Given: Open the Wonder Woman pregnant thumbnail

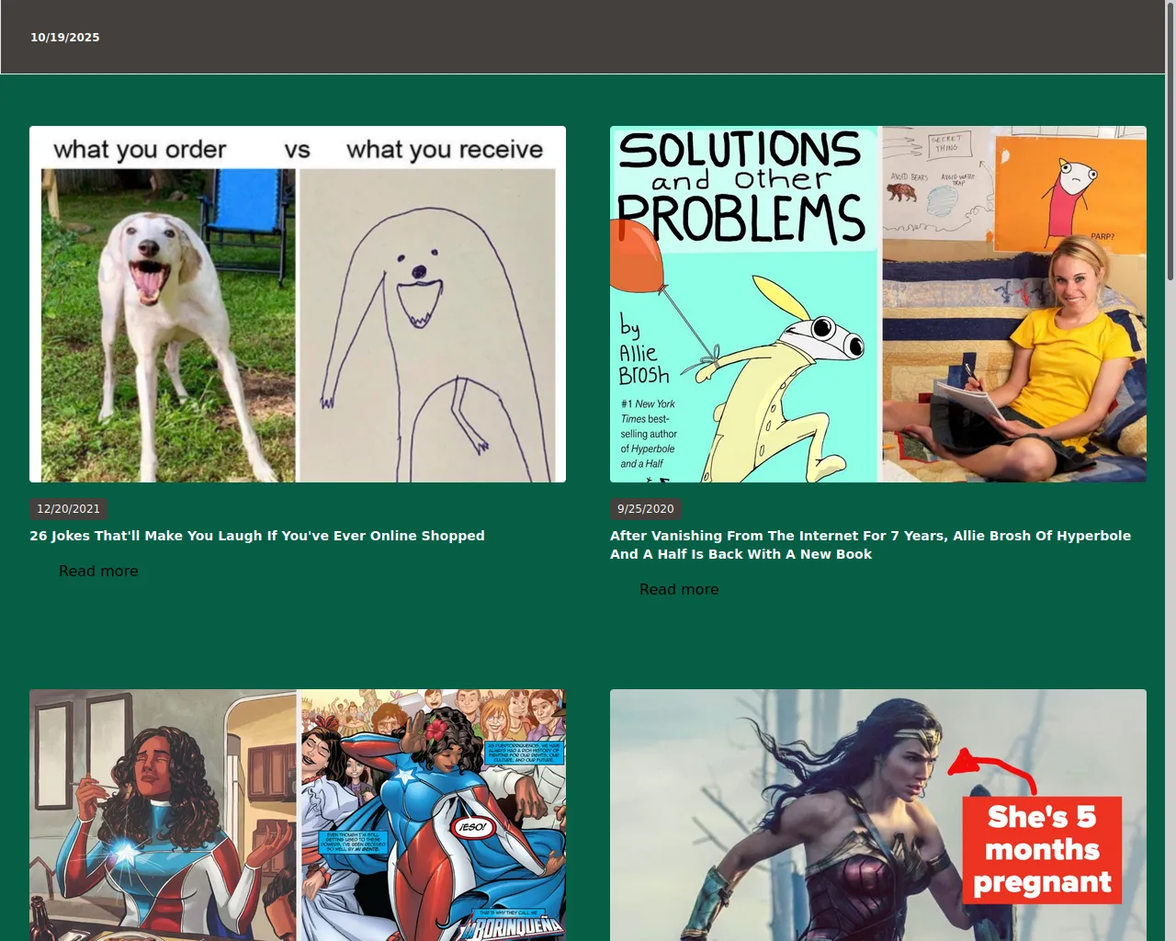Looking at the screenshot, I should [x=878, y=815].
